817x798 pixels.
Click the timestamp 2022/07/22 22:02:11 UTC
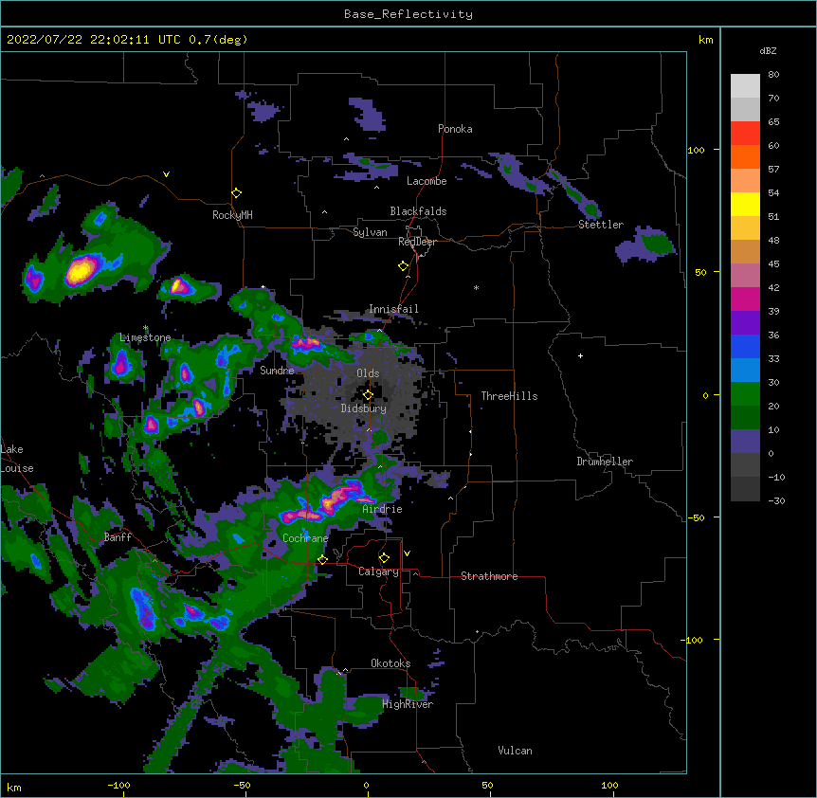pos(93,40)
